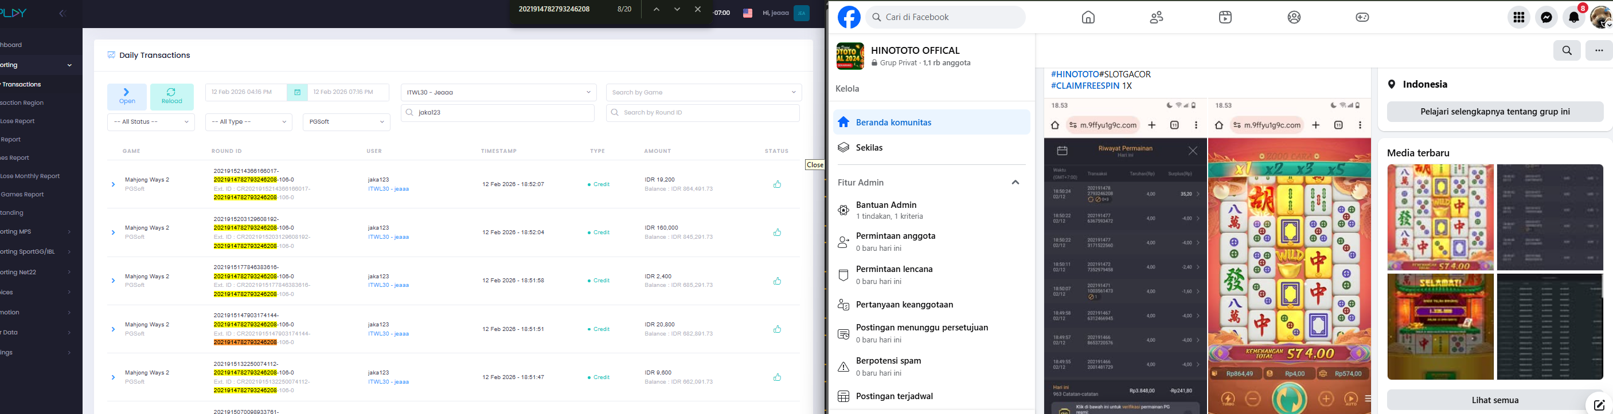This screenshot has height=414, width=1613.
Task: Open the JEA user avatar menu
Action: (802, 13)
